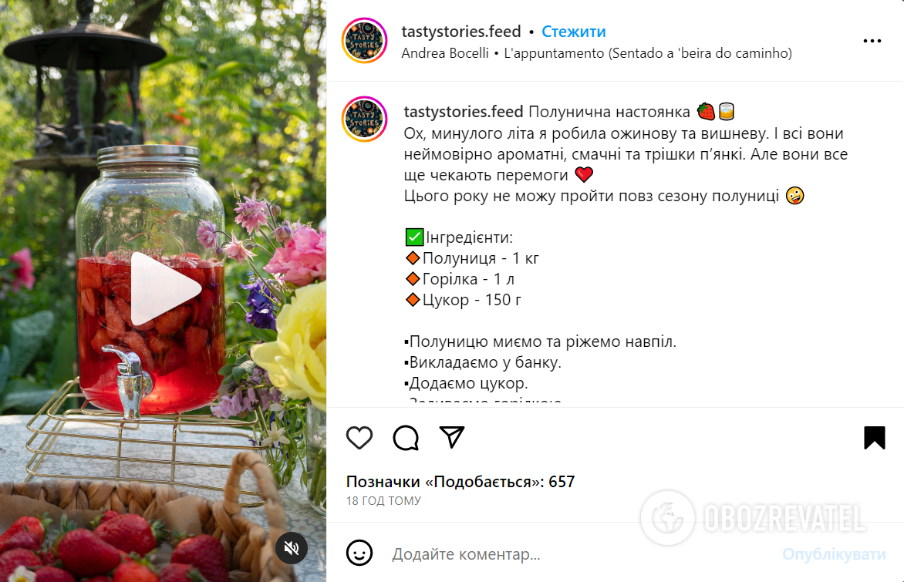Open comments via the speech bubble icon
Screen dimensions: 904x582
[x=406, y=438]
